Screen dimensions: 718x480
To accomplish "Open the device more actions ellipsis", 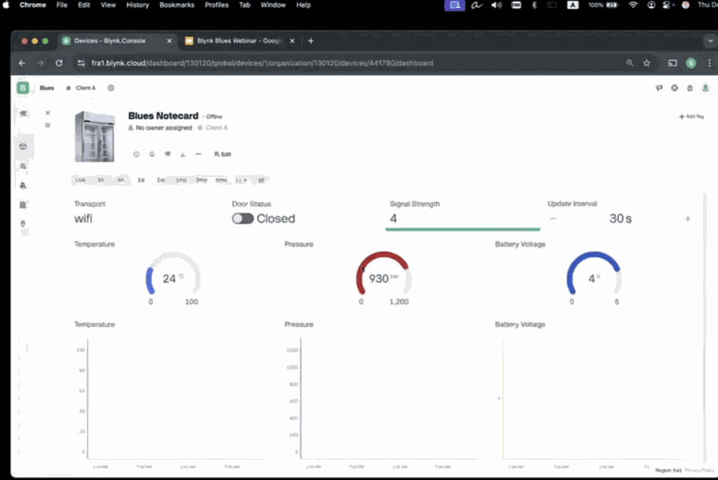I will pos(199,154).
